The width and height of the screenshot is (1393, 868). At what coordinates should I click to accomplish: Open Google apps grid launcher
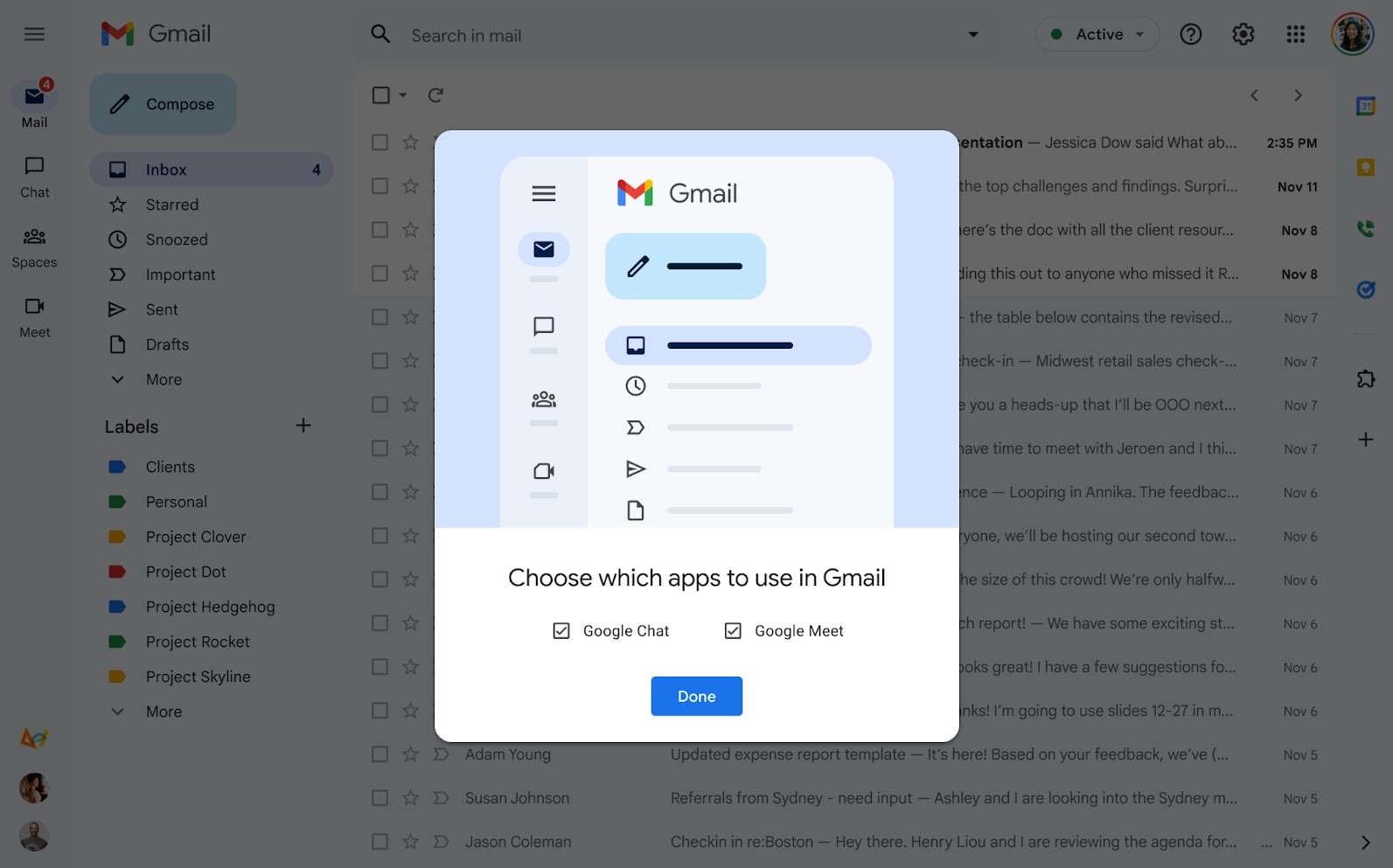1295,34
